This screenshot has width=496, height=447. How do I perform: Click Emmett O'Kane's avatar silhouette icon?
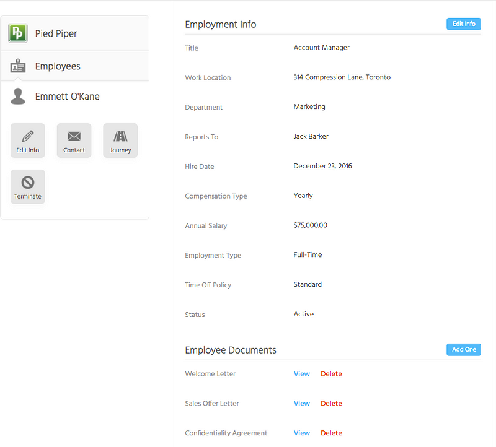(18, 96)
